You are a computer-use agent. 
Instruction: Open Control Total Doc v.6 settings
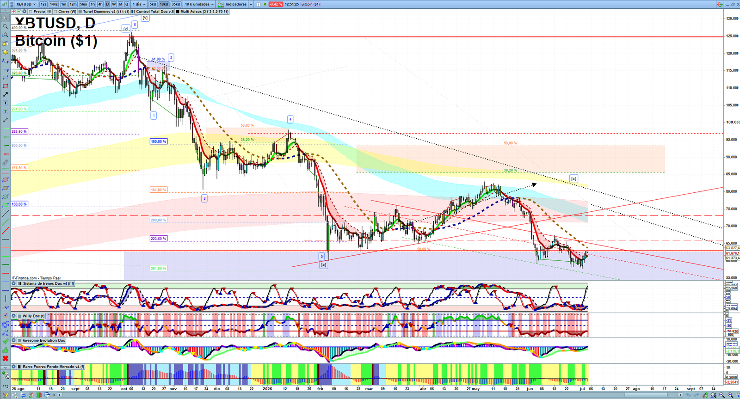(153, 12)
